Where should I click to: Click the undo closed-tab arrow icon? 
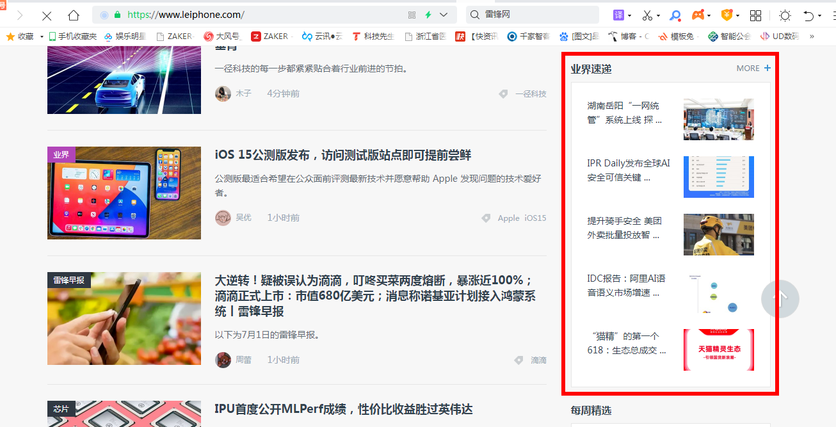click(809, 15)
